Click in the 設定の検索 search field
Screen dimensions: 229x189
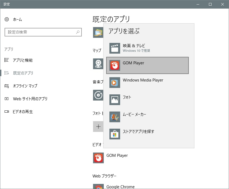(x=40, y=32)
